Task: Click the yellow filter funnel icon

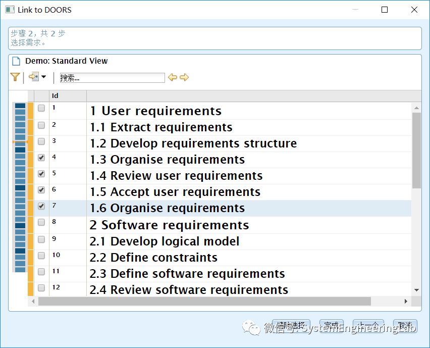Action: click(15, 77)
